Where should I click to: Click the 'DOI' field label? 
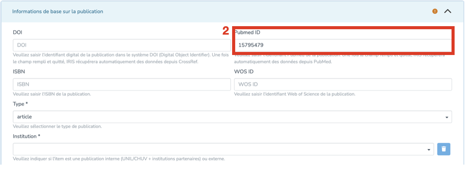pos(17,32)
